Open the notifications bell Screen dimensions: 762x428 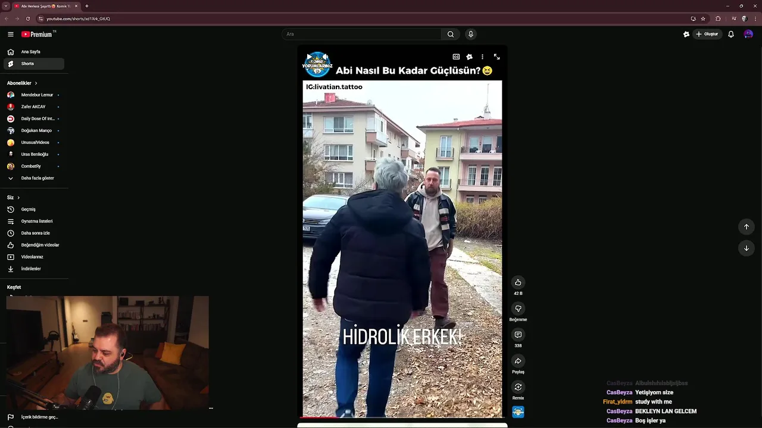coord(731,34)
